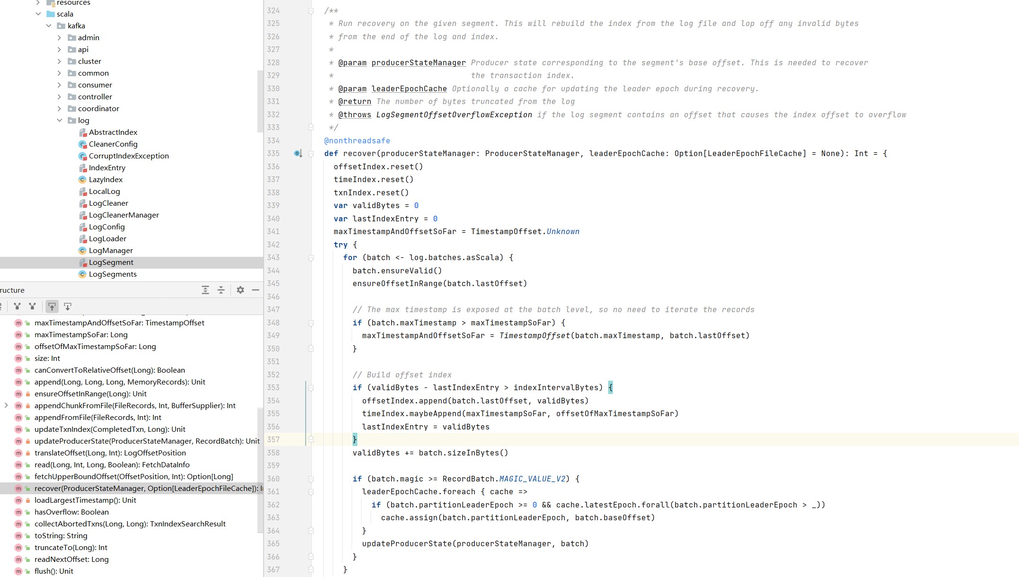Select LogCleanerManager in project tree
This screenshot has width=1019, height=577.
(124, 215)
